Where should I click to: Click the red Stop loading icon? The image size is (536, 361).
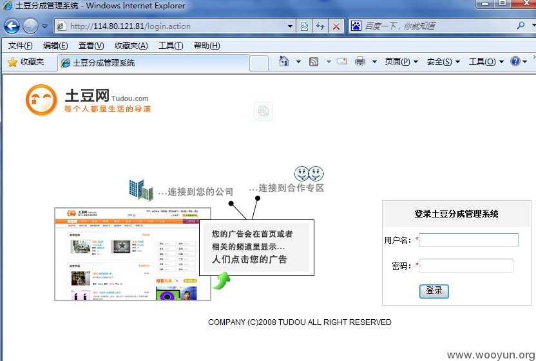click(x=336, y=26)
